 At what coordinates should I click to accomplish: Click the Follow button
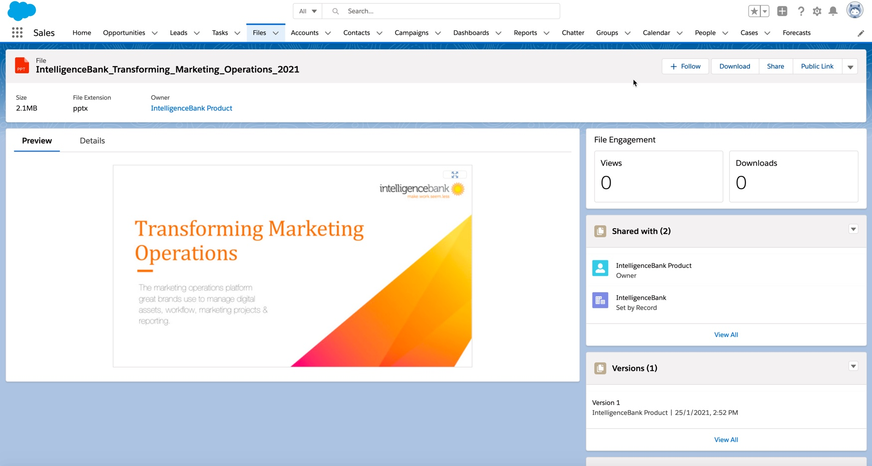tap(685, 66)
